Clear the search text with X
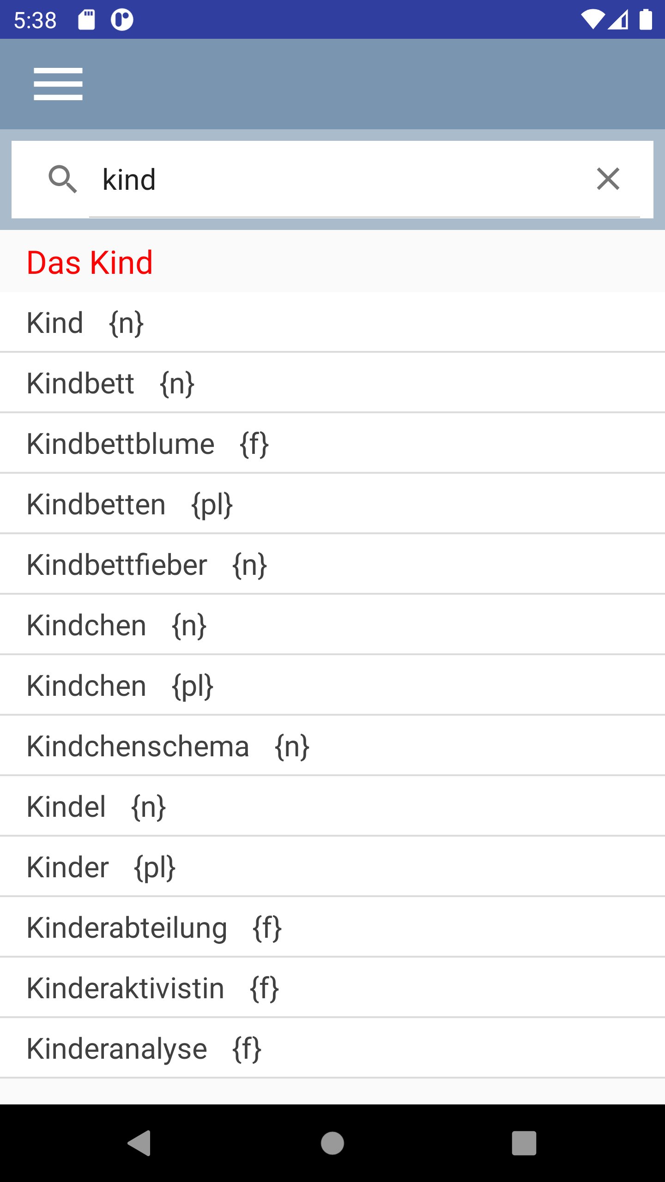This screenshot has height=1182, width=665. coord(608,179)
